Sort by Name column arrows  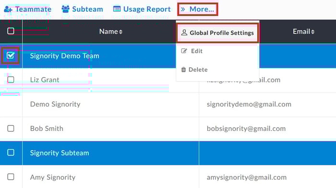120,32
